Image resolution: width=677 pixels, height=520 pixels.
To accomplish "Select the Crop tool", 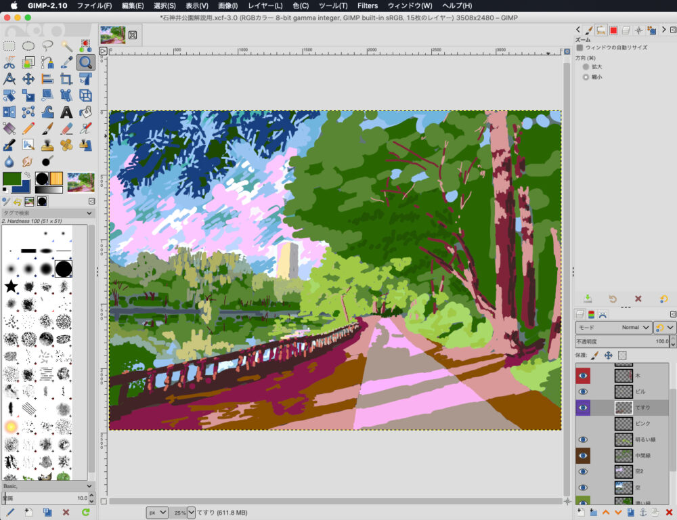I will coord(66,79).
